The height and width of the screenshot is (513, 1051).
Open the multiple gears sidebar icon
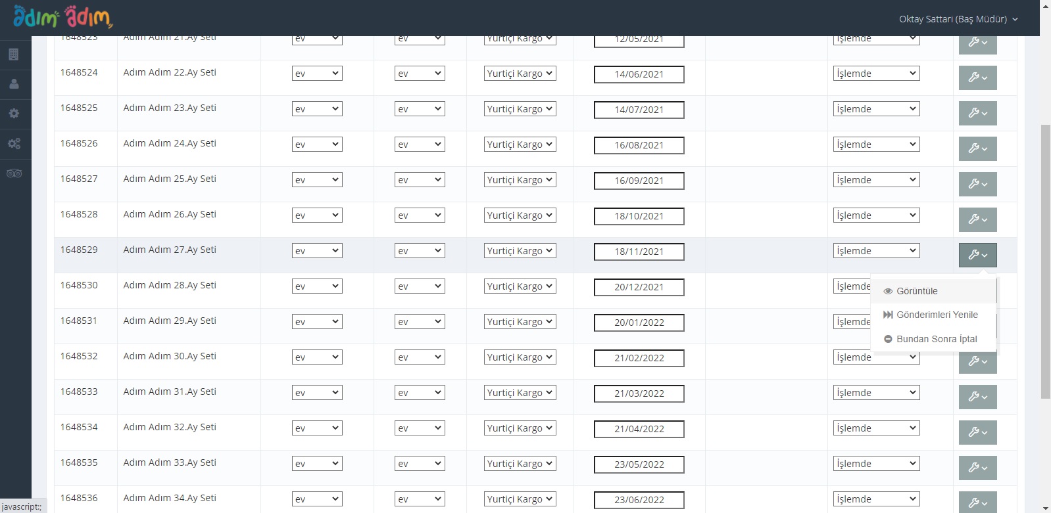(14, 144)
